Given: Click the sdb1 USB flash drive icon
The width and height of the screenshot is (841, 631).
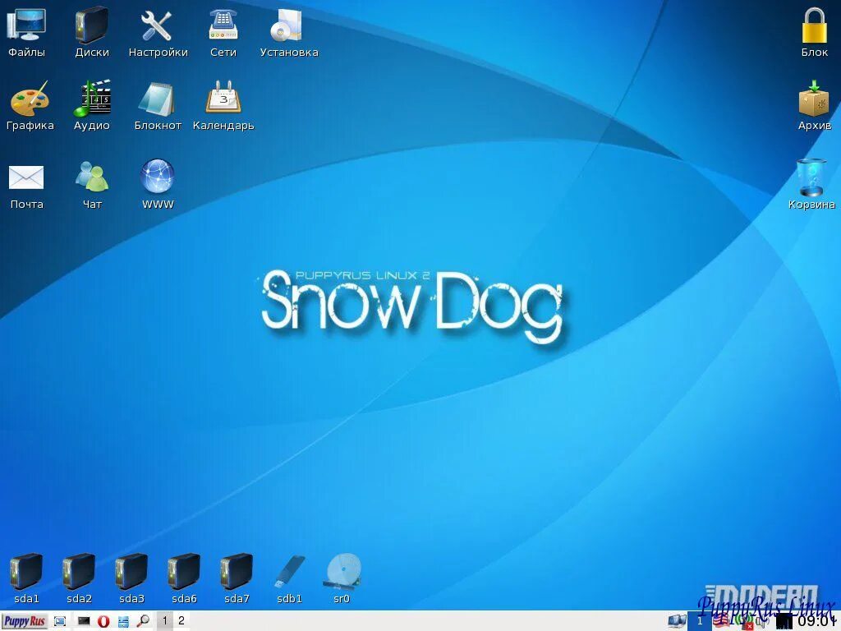Looking at the screenshot, I should [290, 578].
